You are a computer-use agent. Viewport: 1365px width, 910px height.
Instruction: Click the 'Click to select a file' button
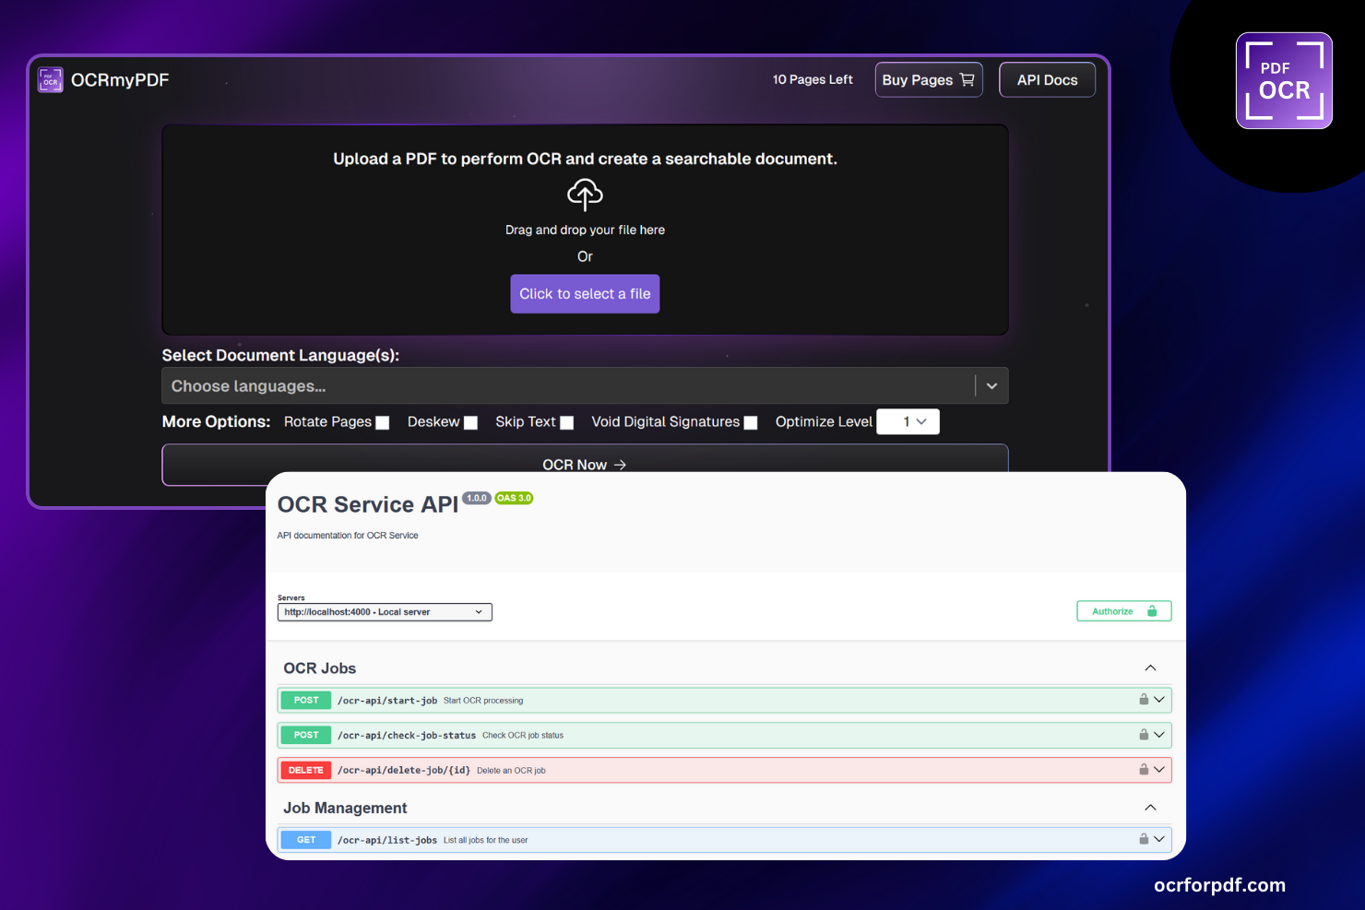(x=585, y=294)
